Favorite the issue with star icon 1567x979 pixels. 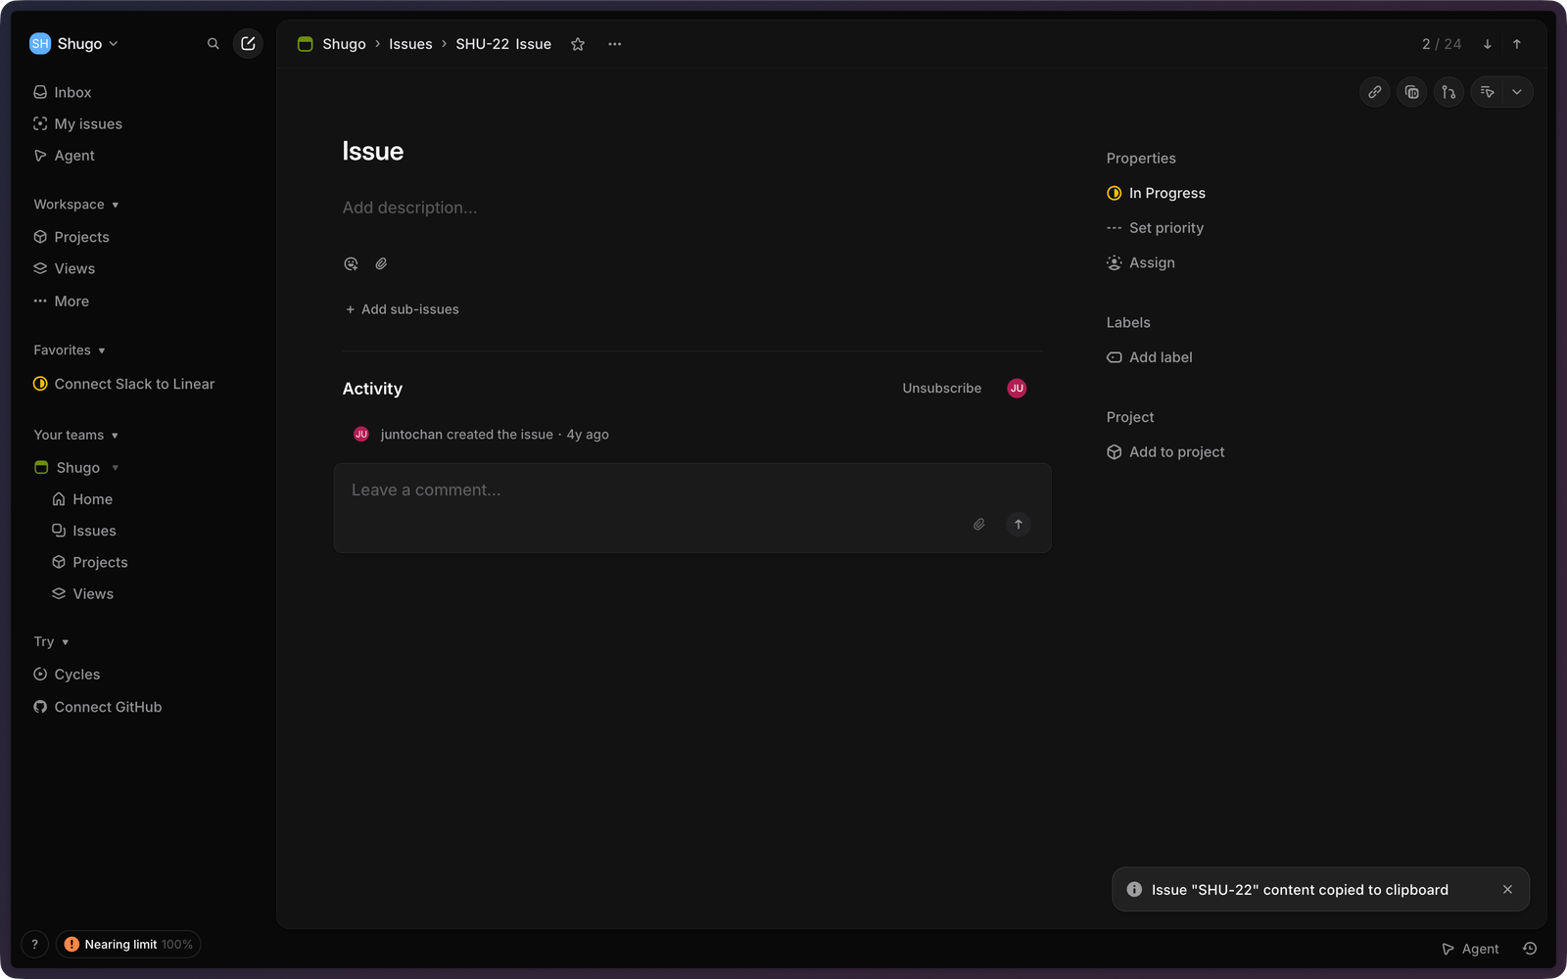[578, 44]
